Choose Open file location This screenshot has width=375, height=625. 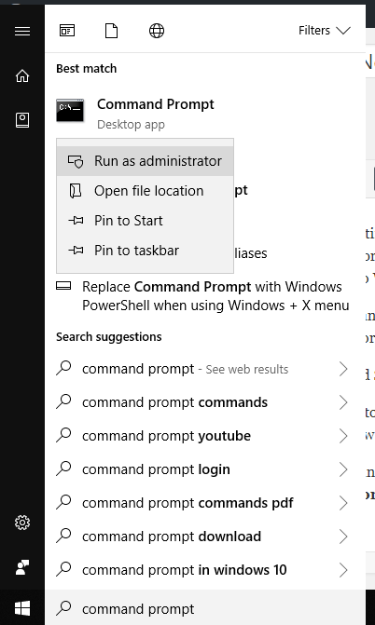(145, 191)
